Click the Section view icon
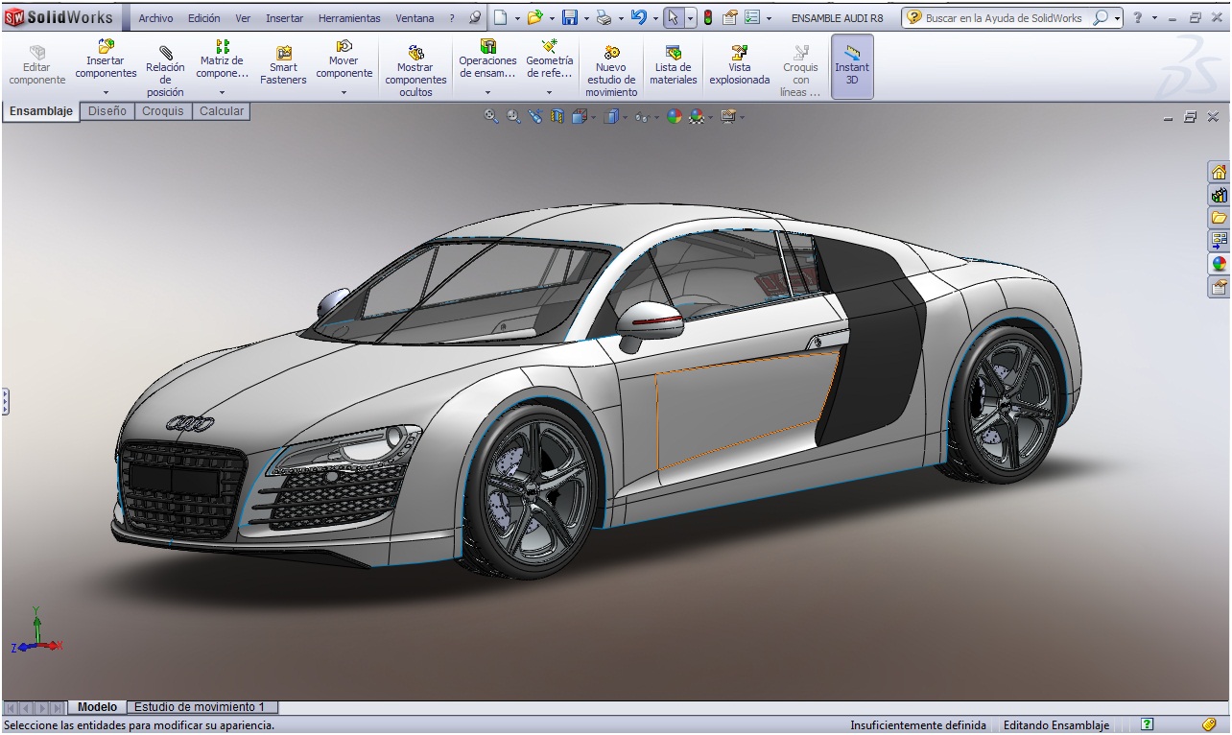This screenshot has height=735, width=1232. tap(557, 116)
